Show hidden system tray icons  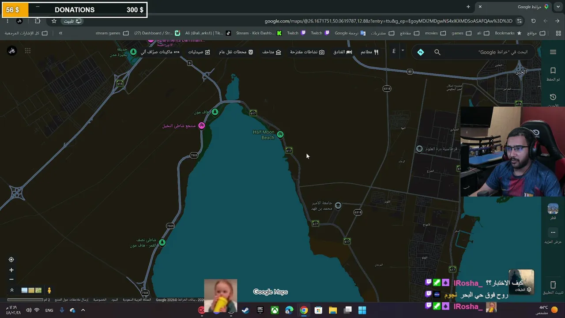83,310
